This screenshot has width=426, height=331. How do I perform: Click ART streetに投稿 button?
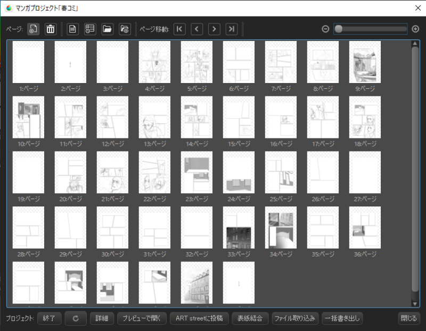coord(199,318)
